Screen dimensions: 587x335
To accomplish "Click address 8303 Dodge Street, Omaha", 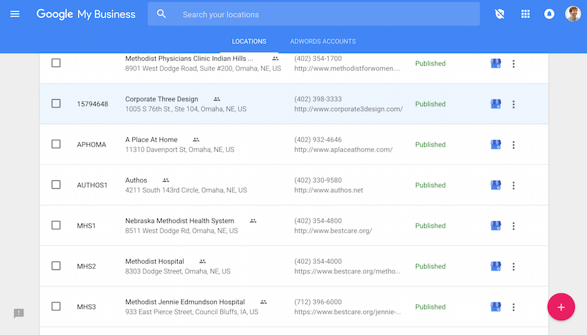I will 178,271.
